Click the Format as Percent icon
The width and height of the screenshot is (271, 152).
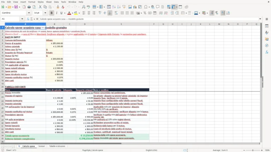click(145, 13)
